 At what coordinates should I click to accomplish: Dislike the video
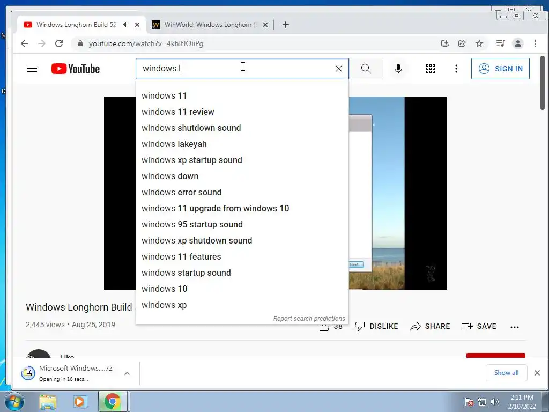coord(376,326)
